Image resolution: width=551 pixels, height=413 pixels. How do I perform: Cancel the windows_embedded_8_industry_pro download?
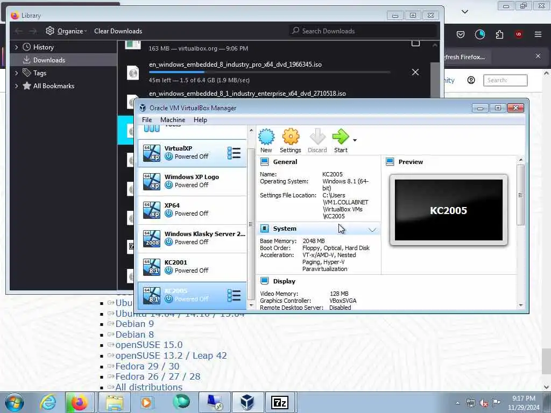coord(415,72)
